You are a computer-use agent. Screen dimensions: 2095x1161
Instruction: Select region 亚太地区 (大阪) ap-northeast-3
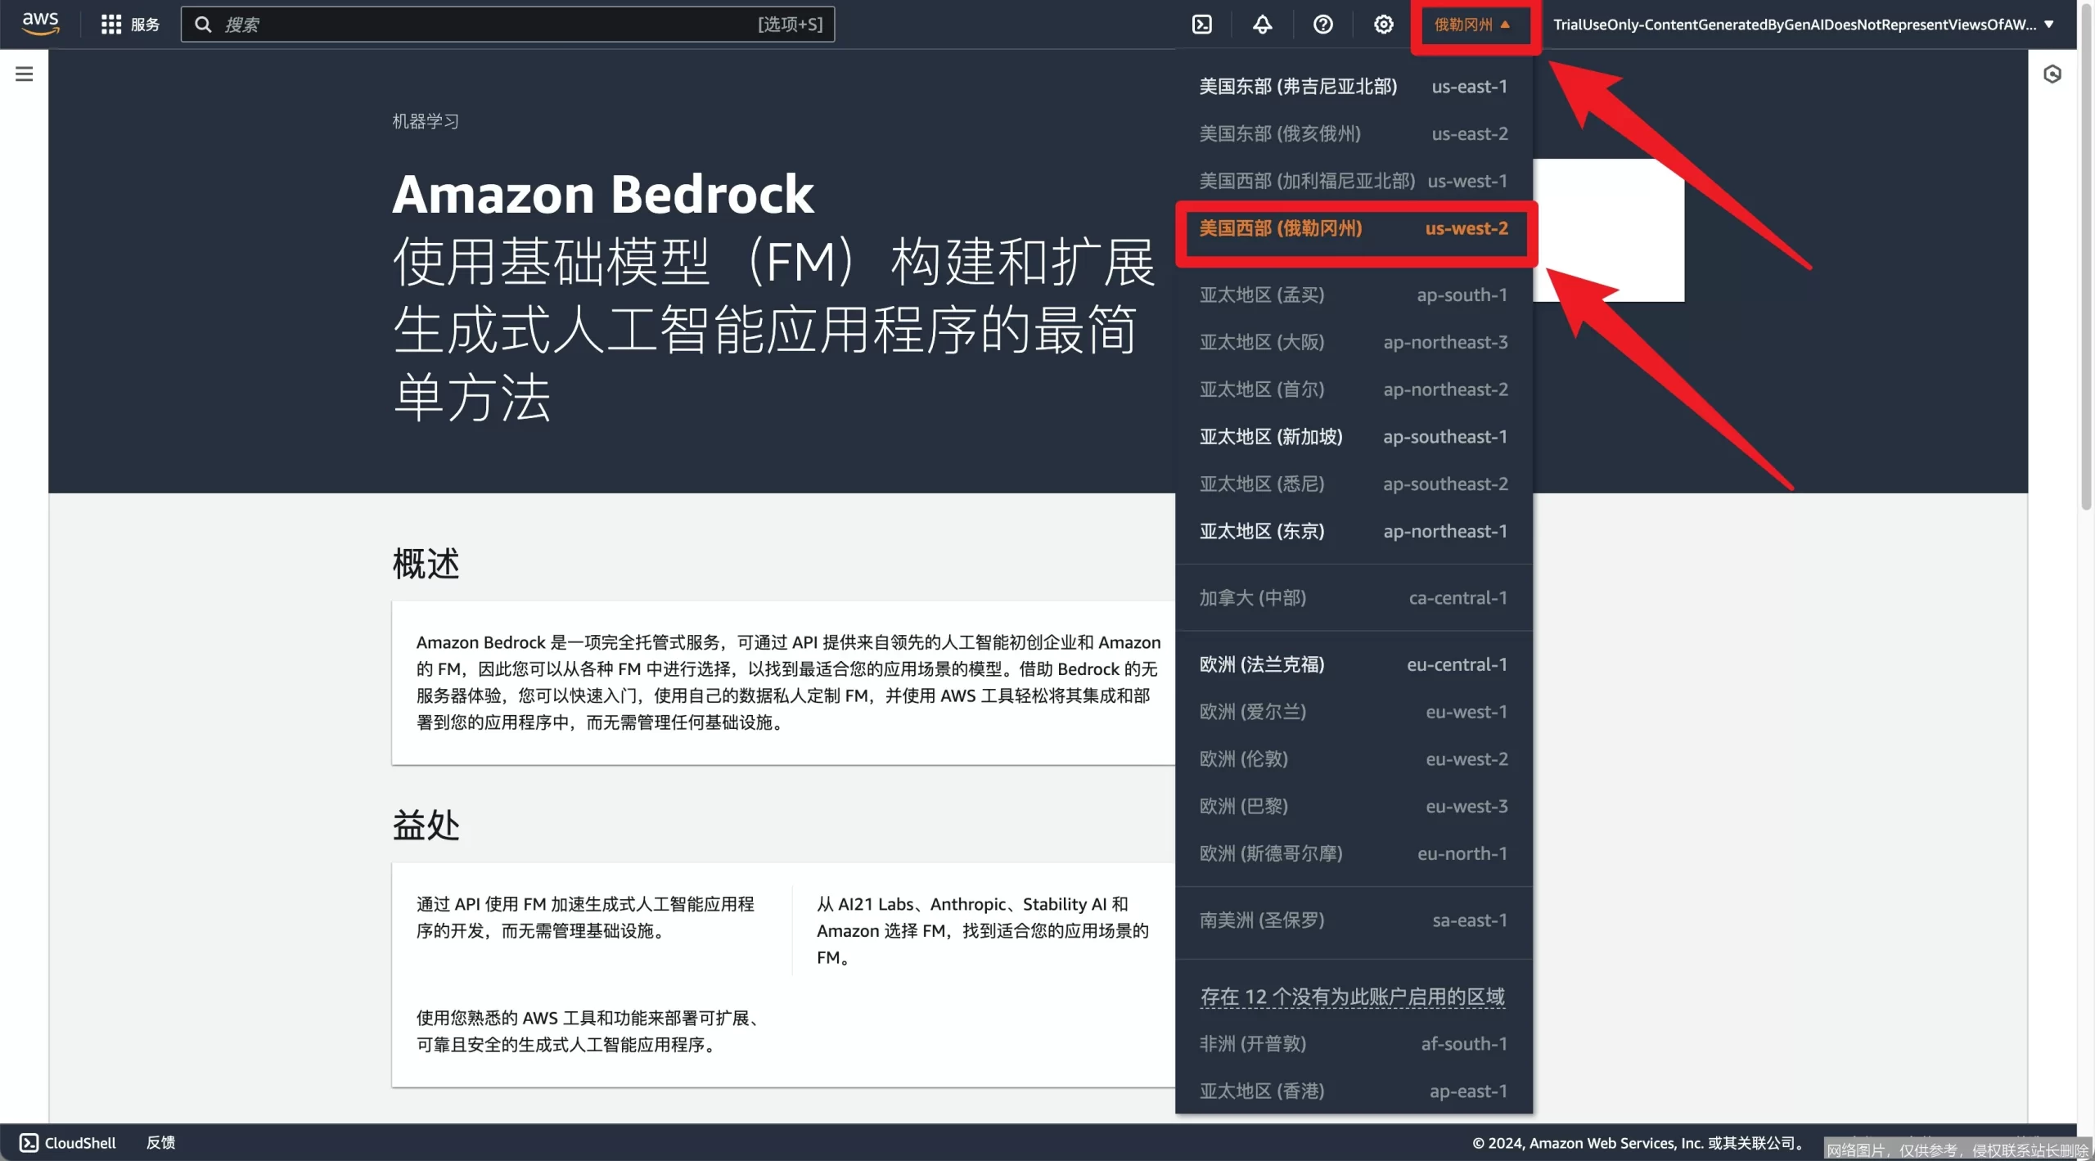(1354, 342)
